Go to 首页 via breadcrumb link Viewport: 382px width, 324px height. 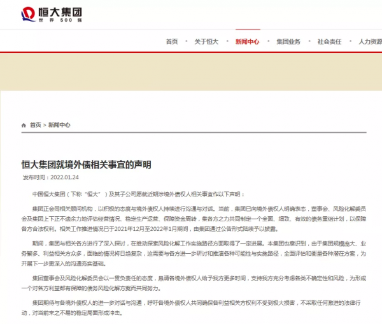35,125
